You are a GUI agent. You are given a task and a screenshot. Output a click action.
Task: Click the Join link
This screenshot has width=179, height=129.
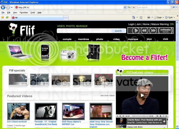(x=139, y=24)
